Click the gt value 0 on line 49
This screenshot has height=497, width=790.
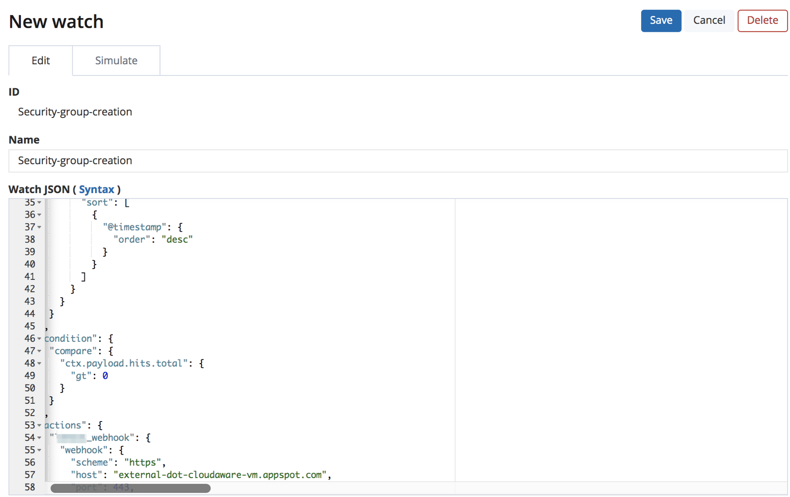pyautogui.click(x=105, y=376)
